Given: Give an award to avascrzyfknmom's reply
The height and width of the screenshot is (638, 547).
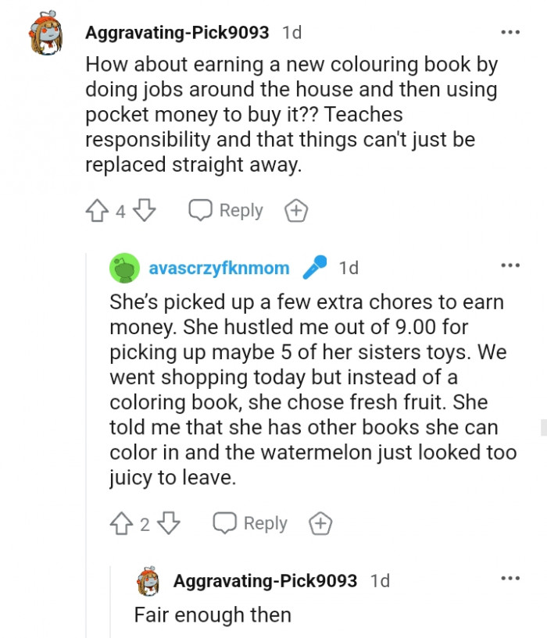Looking at the screenshot, I should click(320, 523).
